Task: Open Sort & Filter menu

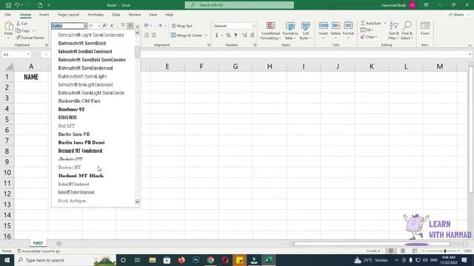Action: 393,30
